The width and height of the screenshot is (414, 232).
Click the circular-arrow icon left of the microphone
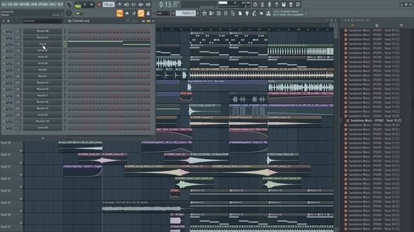255,5
